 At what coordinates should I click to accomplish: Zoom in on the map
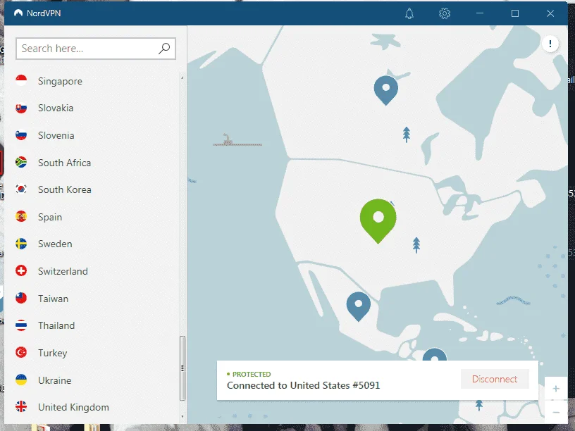point(556,389)
